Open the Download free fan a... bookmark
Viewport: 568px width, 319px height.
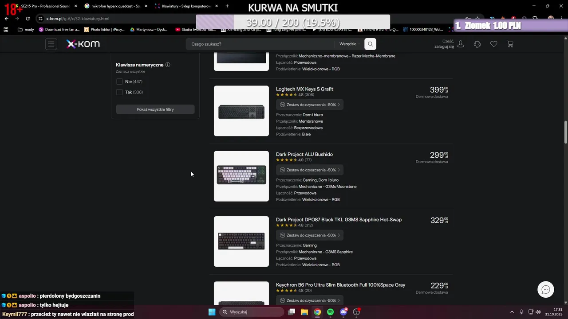[x=59, y=30]
